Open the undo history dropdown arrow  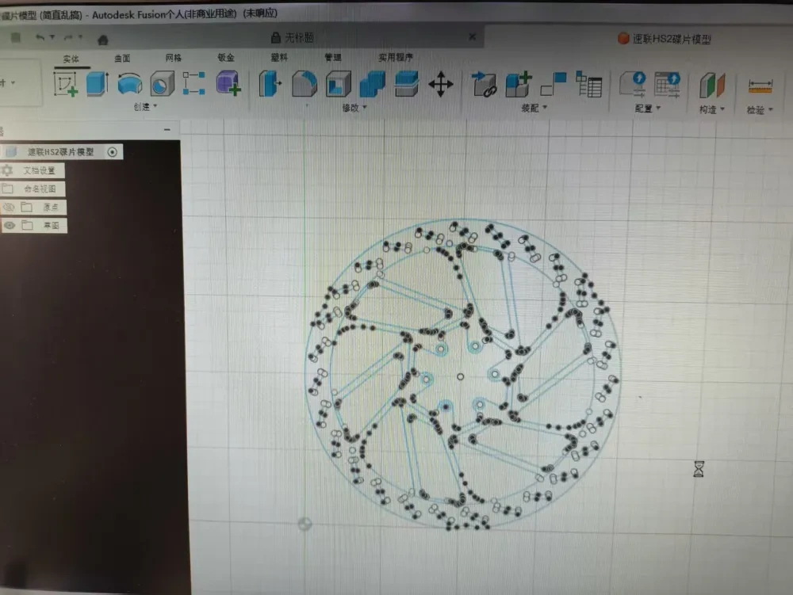pyautogui.click(x=52, y=37)
